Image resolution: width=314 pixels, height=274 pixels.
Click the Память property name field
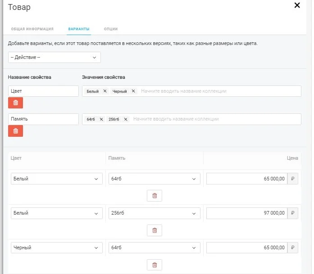[43, 119]
